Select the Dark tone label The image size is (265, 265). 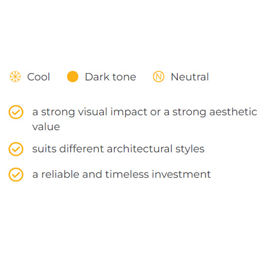pos(111,77)
